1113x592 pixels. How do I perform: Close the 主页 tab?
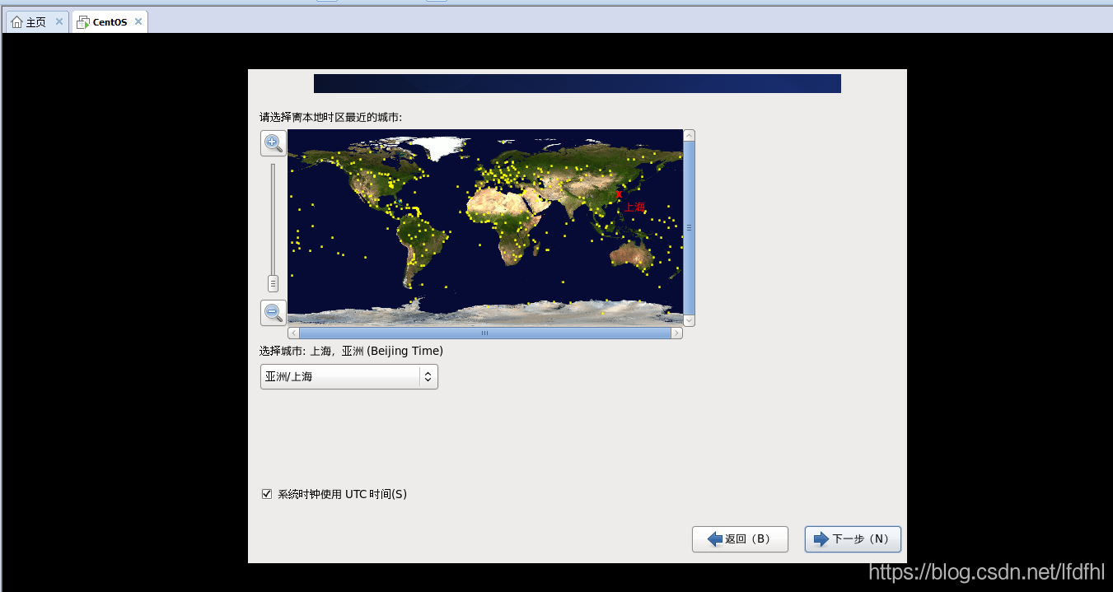point(58,22)
